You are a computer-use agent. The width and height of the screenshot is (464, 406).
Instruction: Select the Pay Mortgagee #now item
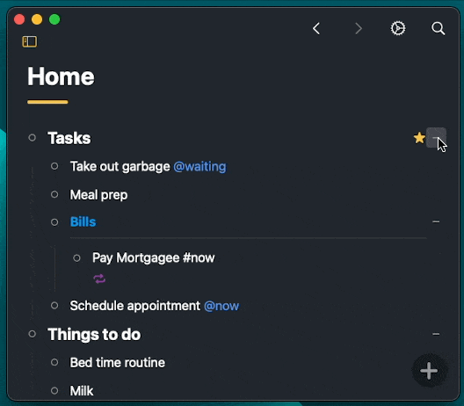pos(153,257)
